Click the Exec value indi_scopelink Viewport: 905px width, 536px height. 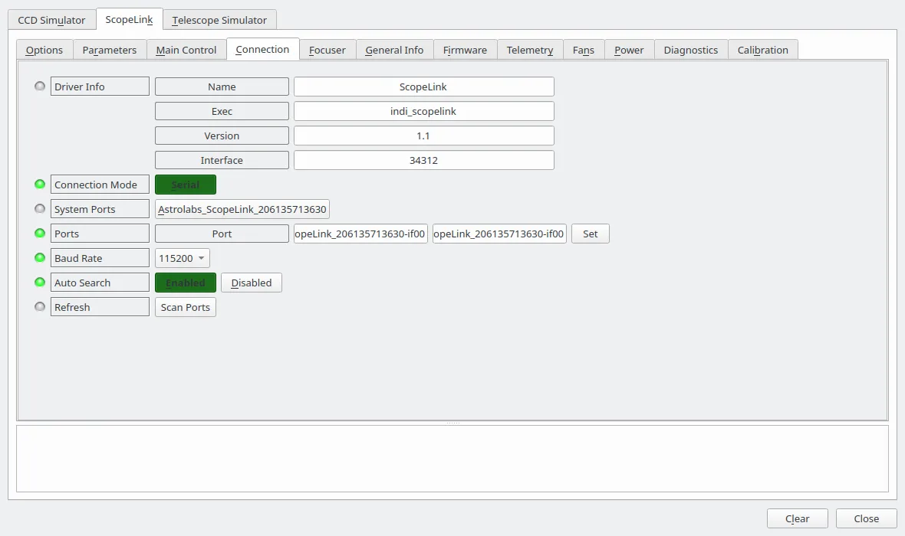tap(423, 111)
